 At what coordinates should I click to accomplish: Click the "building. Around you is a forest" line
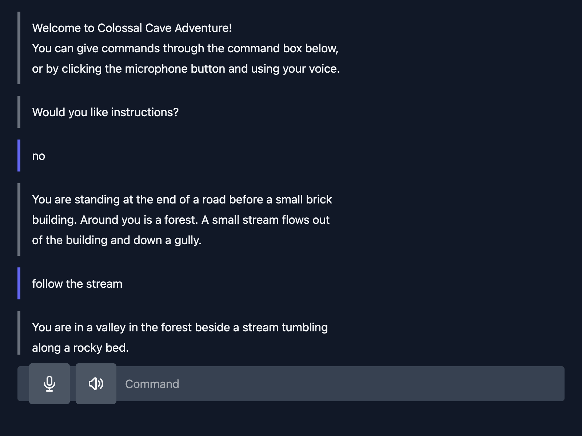pyautogui.click(x=181, y=220)
